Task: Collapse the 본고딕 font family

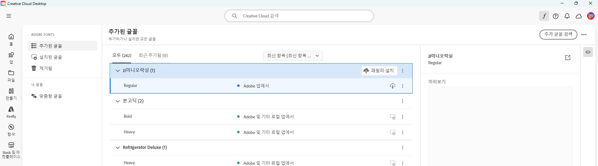Action: 117,101
